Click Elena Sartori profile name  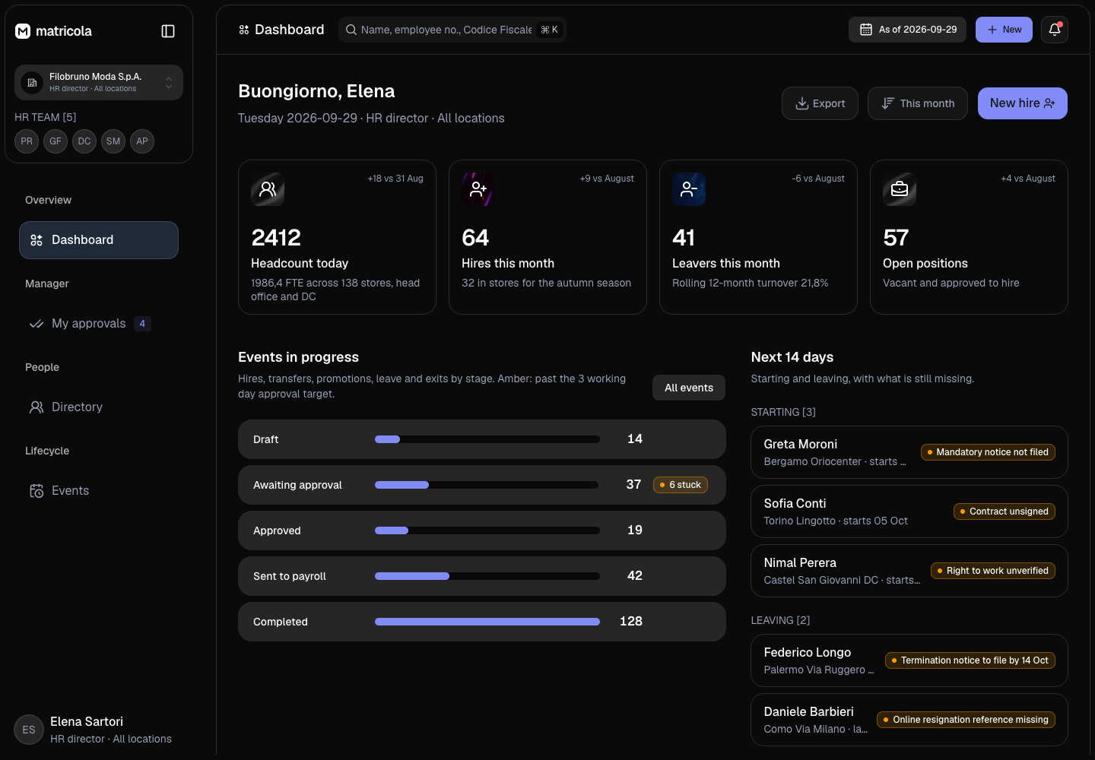(87, 722)
